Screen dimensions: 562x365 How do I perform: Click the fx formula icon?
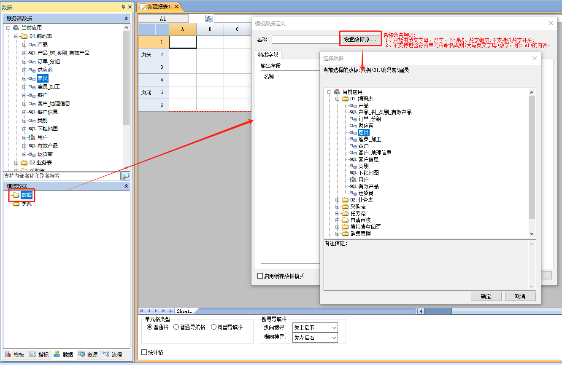pyautogui.click(x=209, y=19)
